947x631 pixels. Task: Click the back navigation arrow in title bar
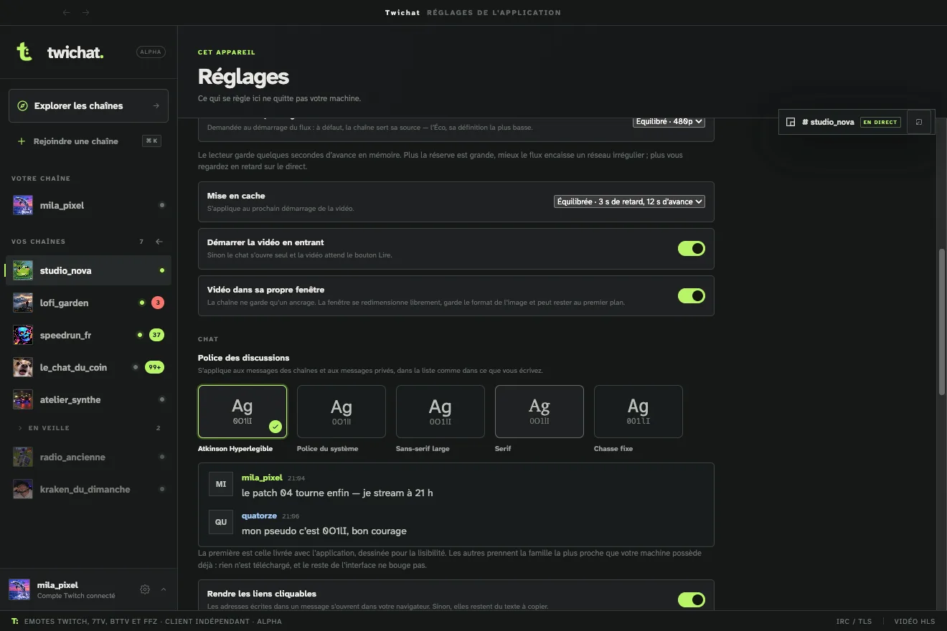coord(67,12)
